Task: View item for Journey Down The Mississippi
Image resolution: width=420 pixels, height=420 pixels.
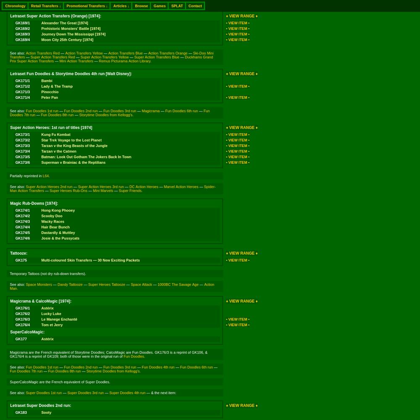Action: (238, 34)
